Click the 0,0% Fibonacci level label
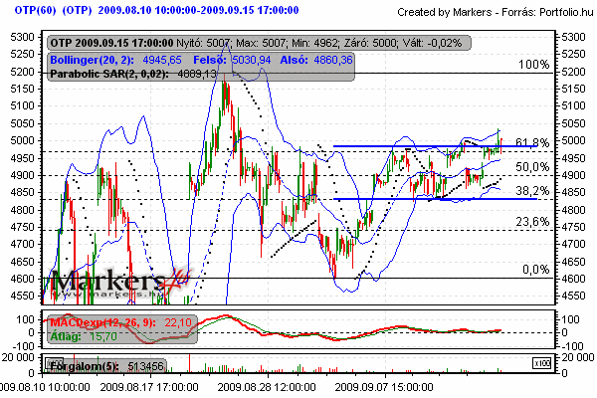The height and width of the screenshot is (398, 597). 535,270
